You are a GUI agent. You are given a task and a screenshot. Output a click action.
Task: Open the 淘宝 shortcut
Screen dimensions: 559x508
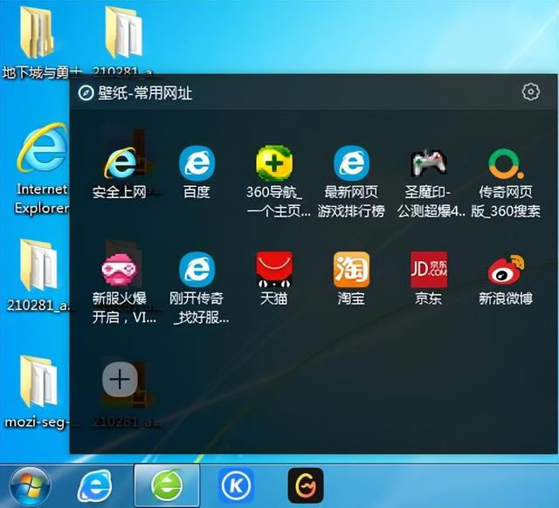point(351,270)
